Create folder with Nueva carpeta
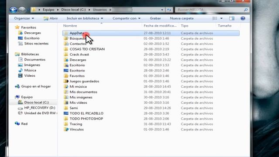279x157 pixels. pyautogui.click(x=182, y=18)
